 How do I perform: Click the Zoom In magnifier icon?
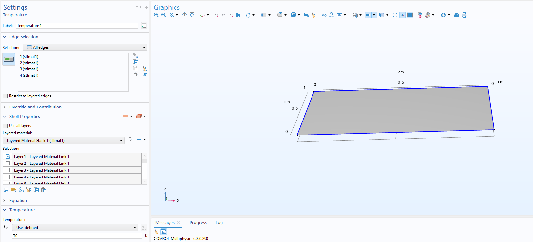tap(156, 15)
